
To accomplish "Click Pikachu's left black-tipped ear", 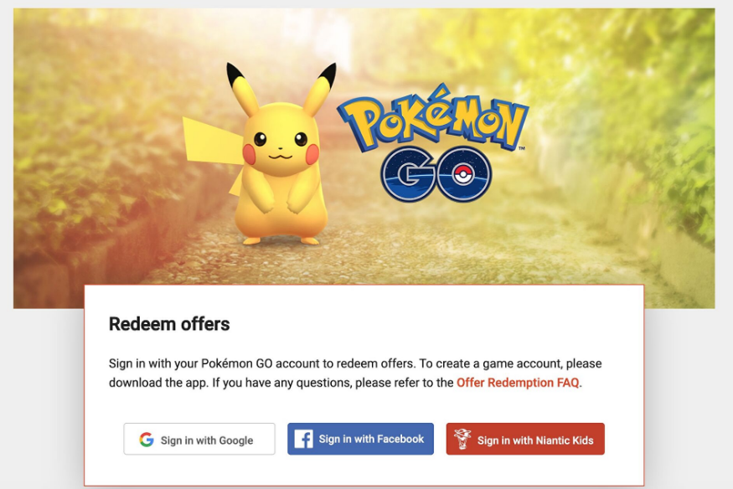I will (x=241, y=88).
